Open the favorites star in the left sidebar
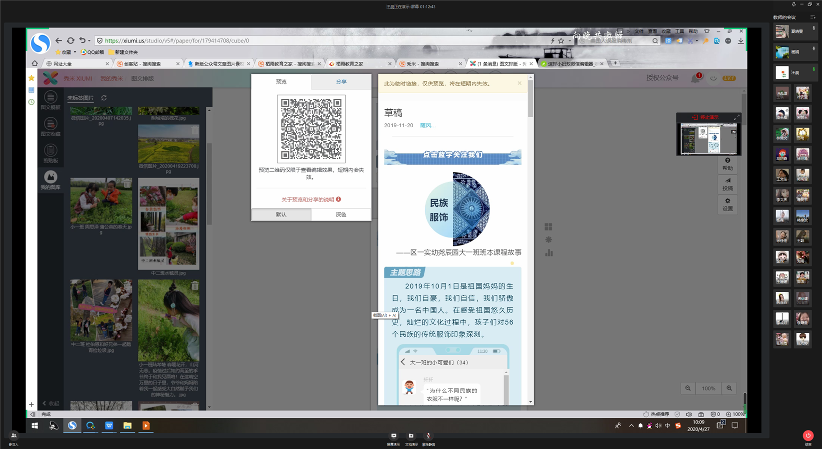Screen dimensions: 822x449 pyautogui.click(x=31, y=78)
